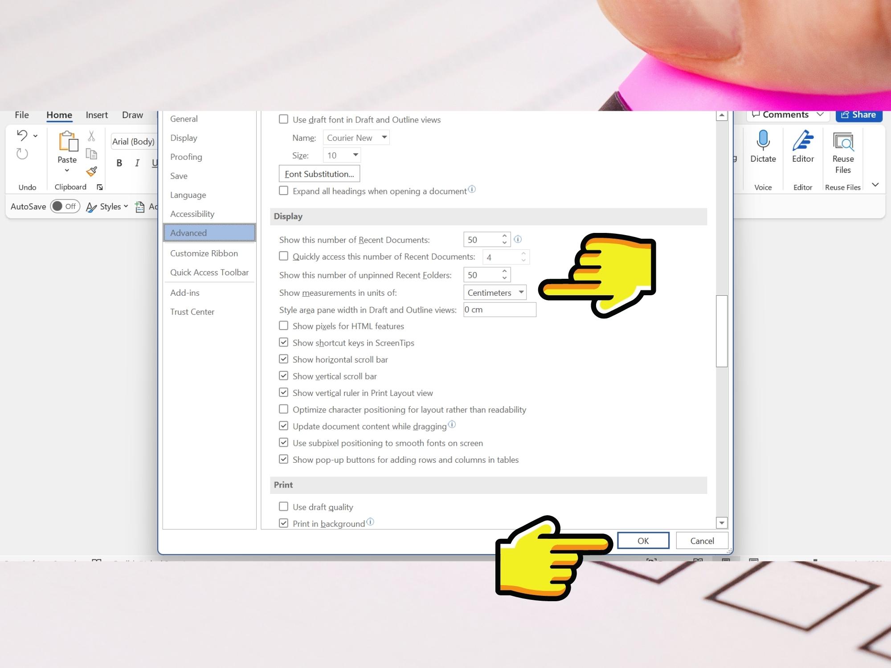Toggle italic formatting with the I icon
The image size is (891, 668).
pos(137,163)
